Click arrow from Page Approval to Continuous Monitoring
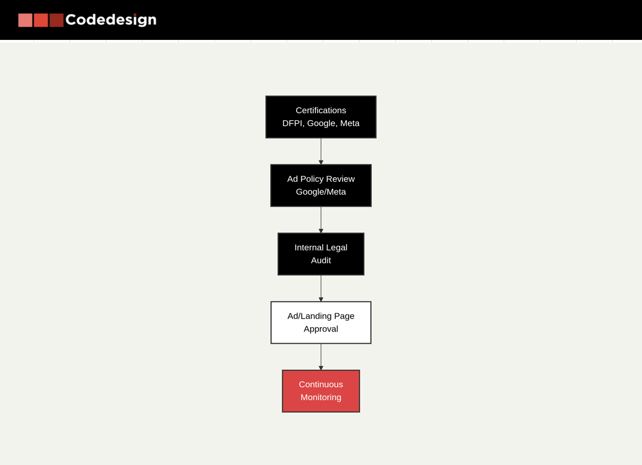 tap(321, 357)
